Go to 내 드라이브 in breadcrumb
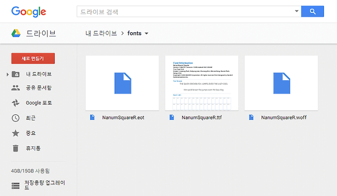This screenshot has width=337, height=196. [x=101, y=33]
